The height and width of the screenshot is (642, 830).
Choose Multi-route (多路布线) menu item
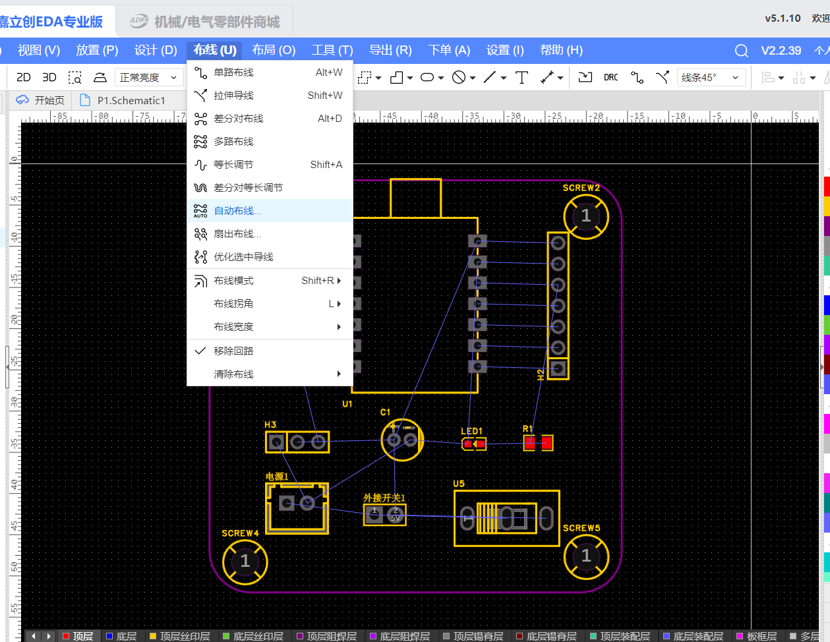click(270, 142)
